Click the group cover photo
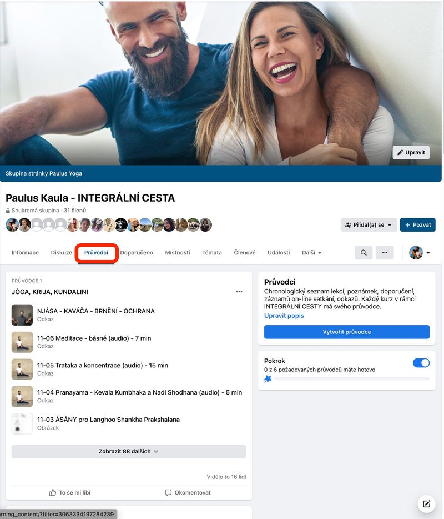 [x=221, y=83]
